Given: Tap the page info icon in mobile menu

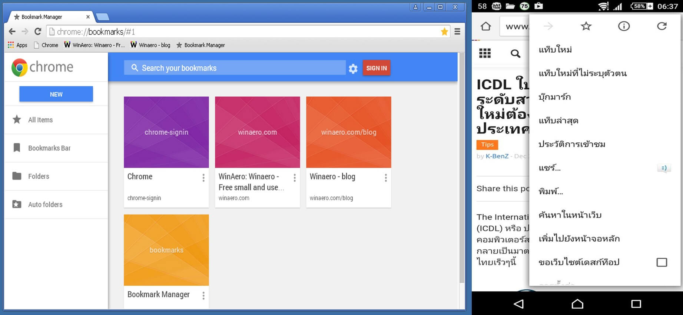Looking at the screenshot, I should coord(624,26).
